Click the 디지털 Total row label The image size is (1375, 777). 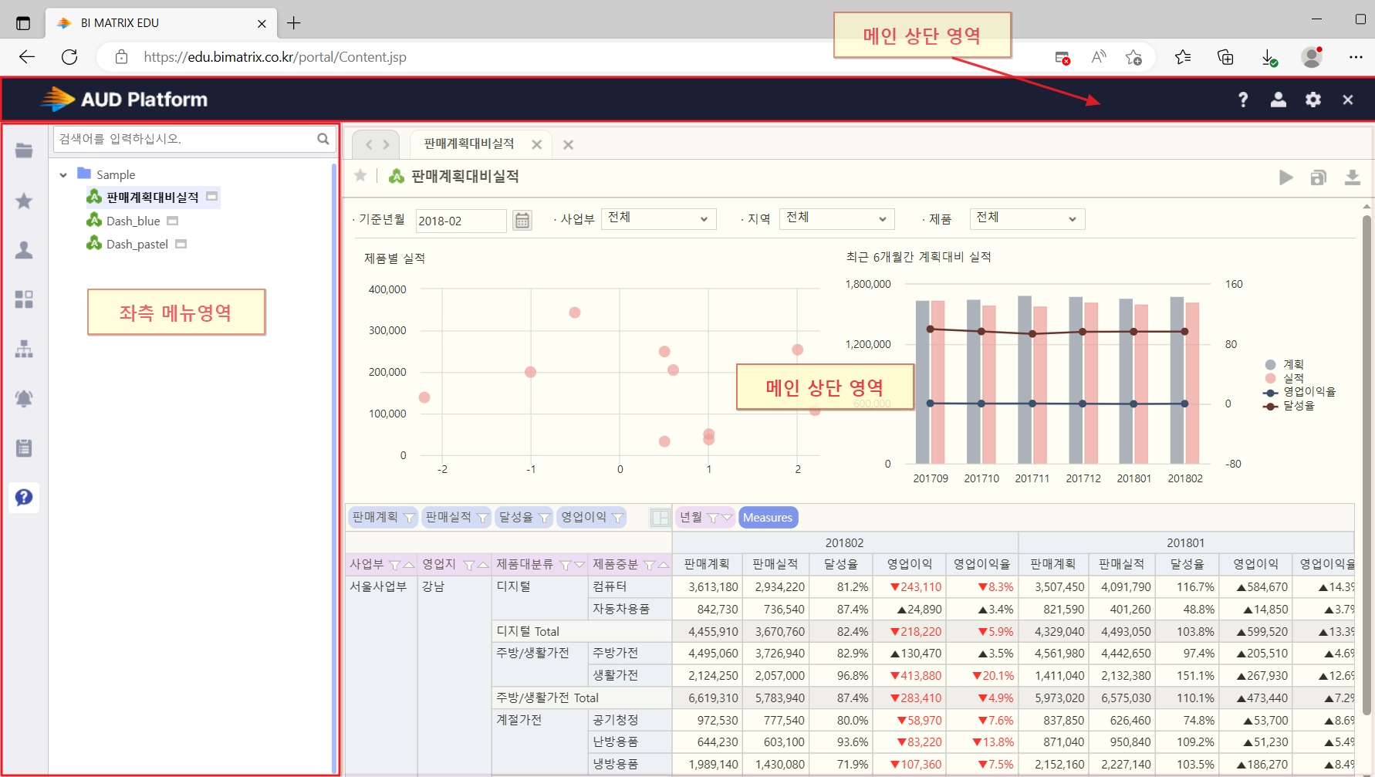tap(528, 631)
